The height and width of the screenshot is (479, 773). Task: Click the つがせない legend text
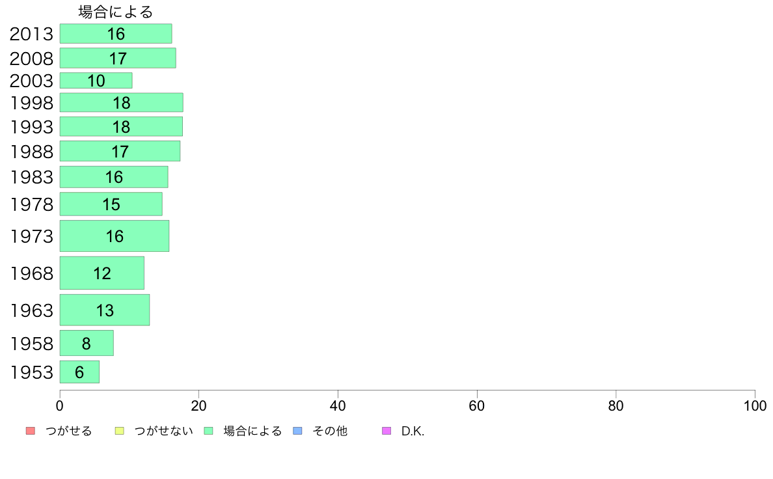pos(163,431)
